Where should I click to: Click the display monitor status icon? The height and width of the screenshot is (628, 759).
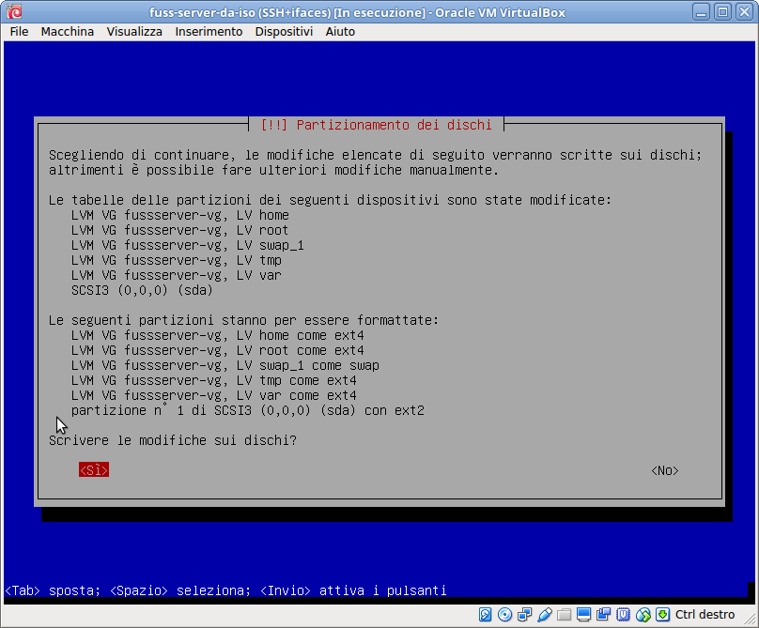coord(583,615)
